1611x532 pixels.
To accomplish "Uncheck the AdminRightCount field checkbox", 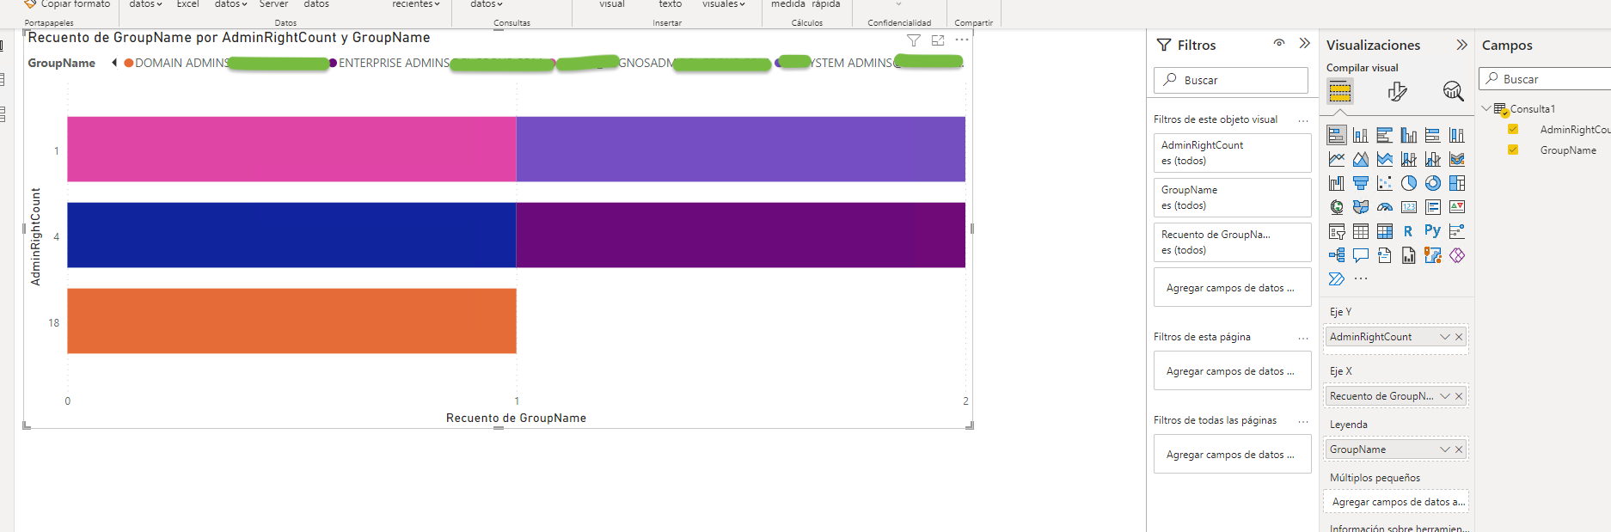I will point(1513,129).
